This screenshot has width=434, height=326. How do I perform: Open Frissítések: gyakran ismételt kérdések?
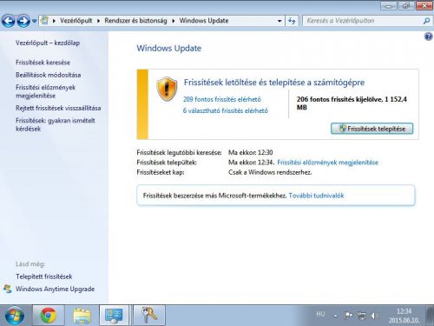(x=56, y=124)
